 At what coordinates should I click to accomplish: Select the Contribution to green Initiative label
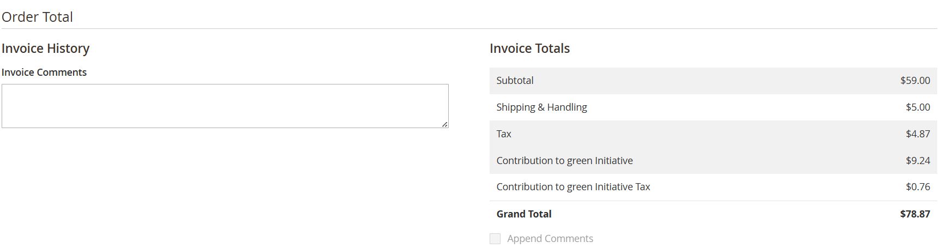(x=564, y=161)
